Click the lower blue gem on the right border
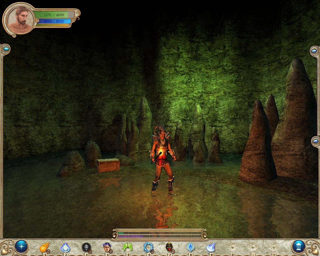320x256 pixels. 315,141
